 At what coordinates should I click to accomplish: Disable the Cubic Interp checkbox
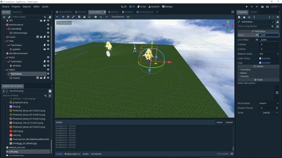[260, 58]
